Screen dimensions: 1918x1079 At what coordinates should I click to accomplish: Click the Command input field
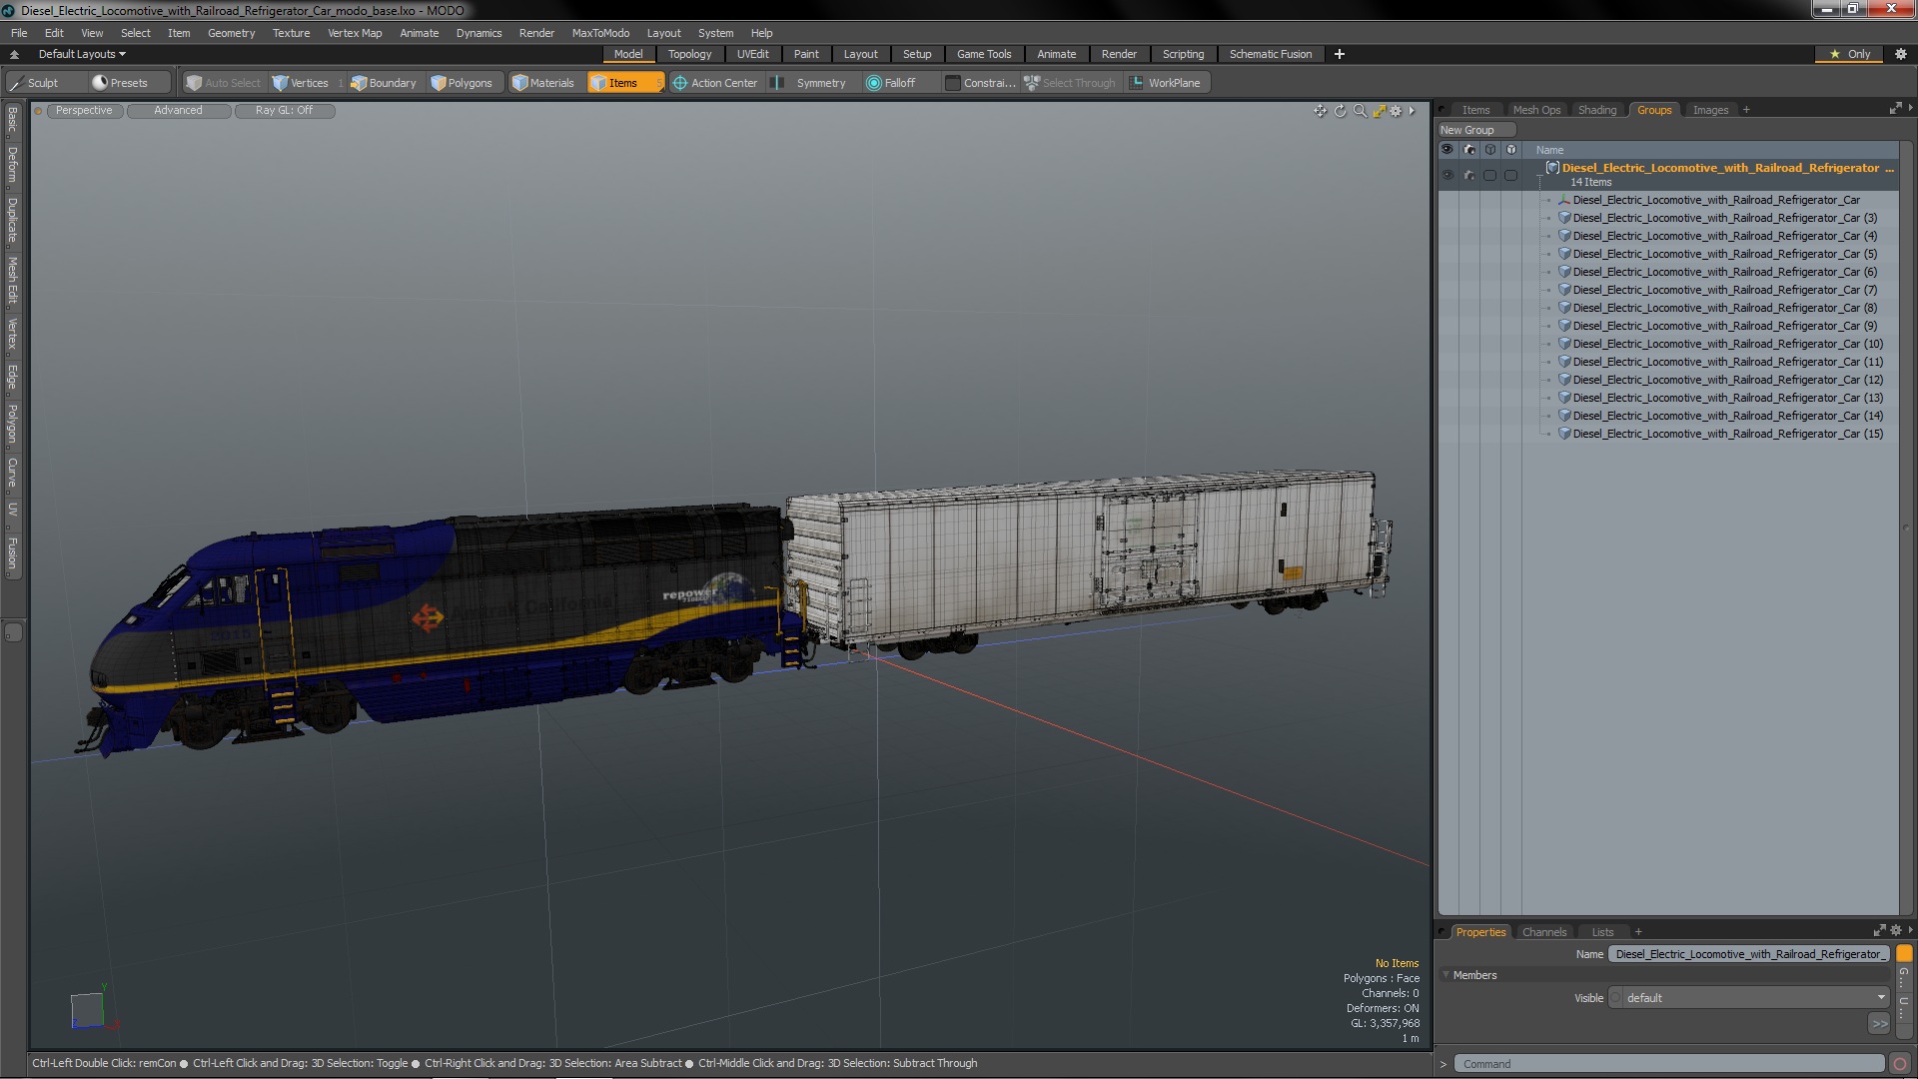pyautogui.click(x=1668, y=1064)
